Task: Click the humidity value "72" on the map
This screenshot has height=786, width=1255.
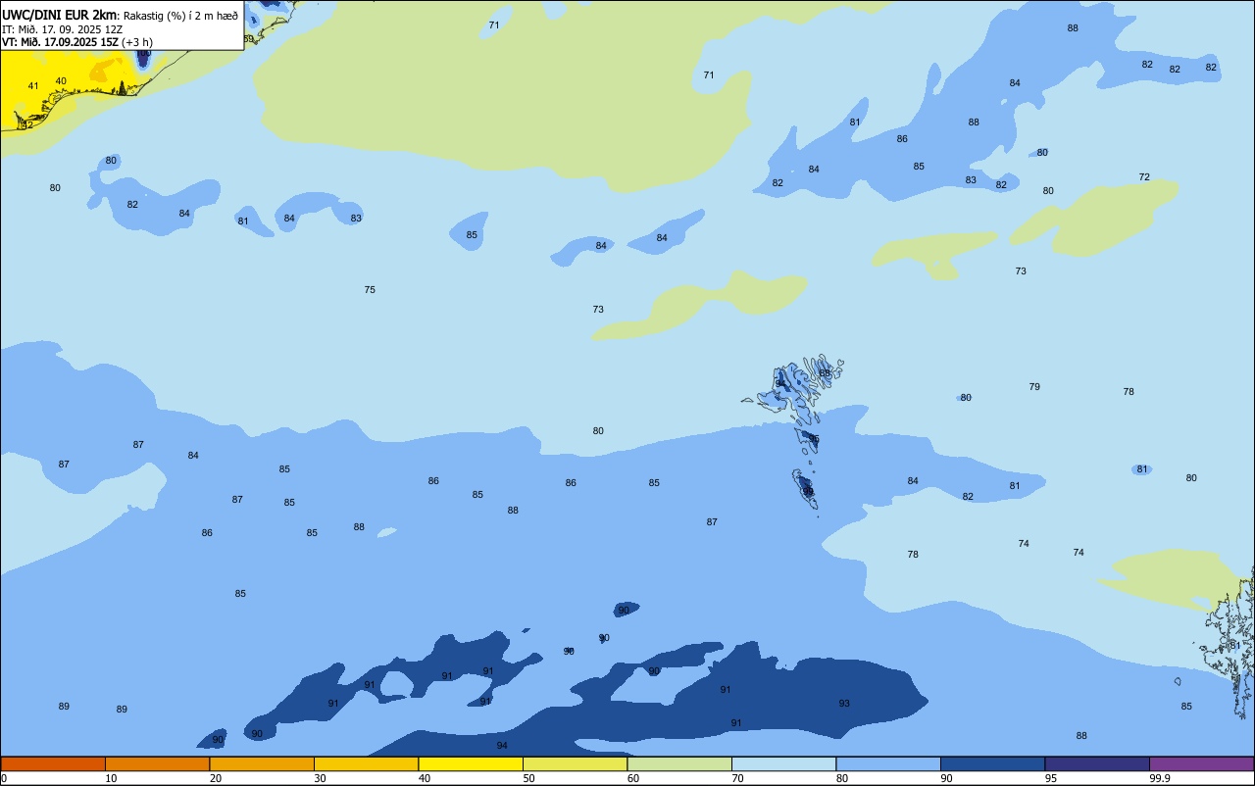Action: pyautogui.click(x=1144, y=177)
